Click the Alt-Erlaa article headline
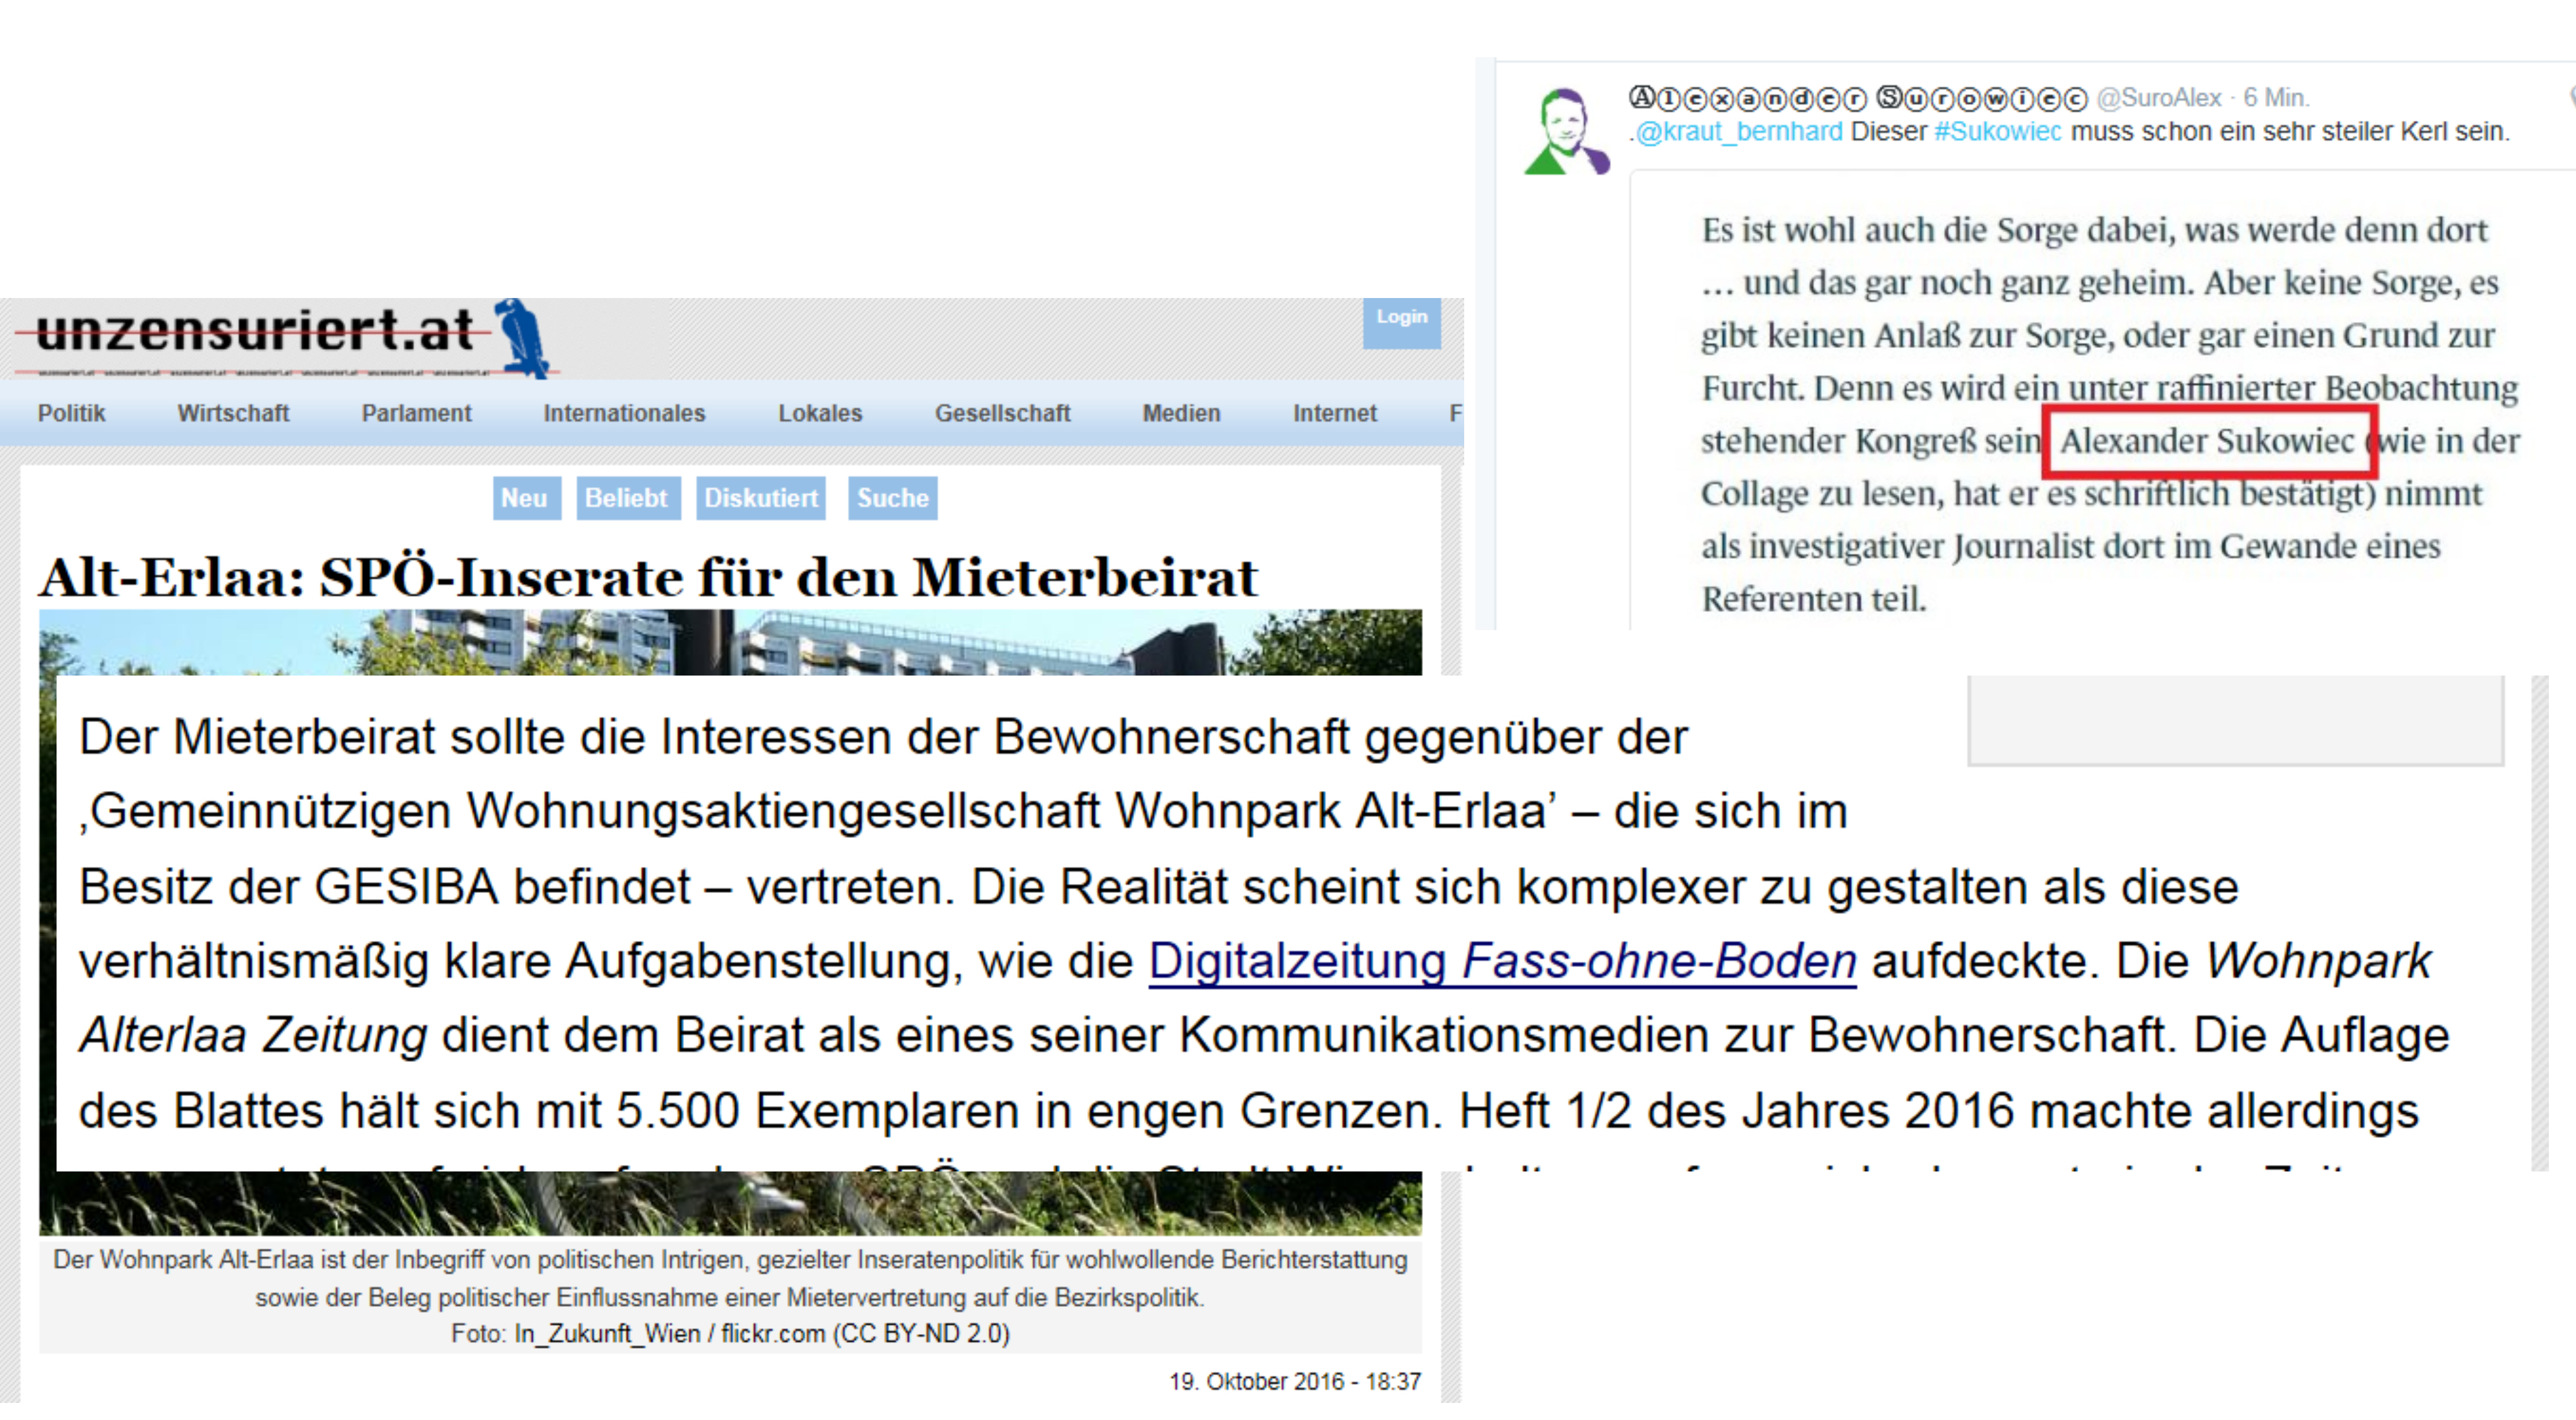 point(648,578)
